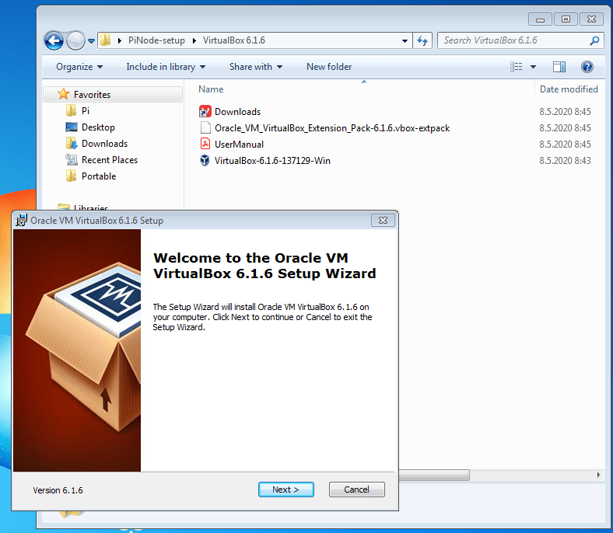Click the Desktop monitor icon
Viewport: 613px width, 533px height.
(x=71, y=127)
